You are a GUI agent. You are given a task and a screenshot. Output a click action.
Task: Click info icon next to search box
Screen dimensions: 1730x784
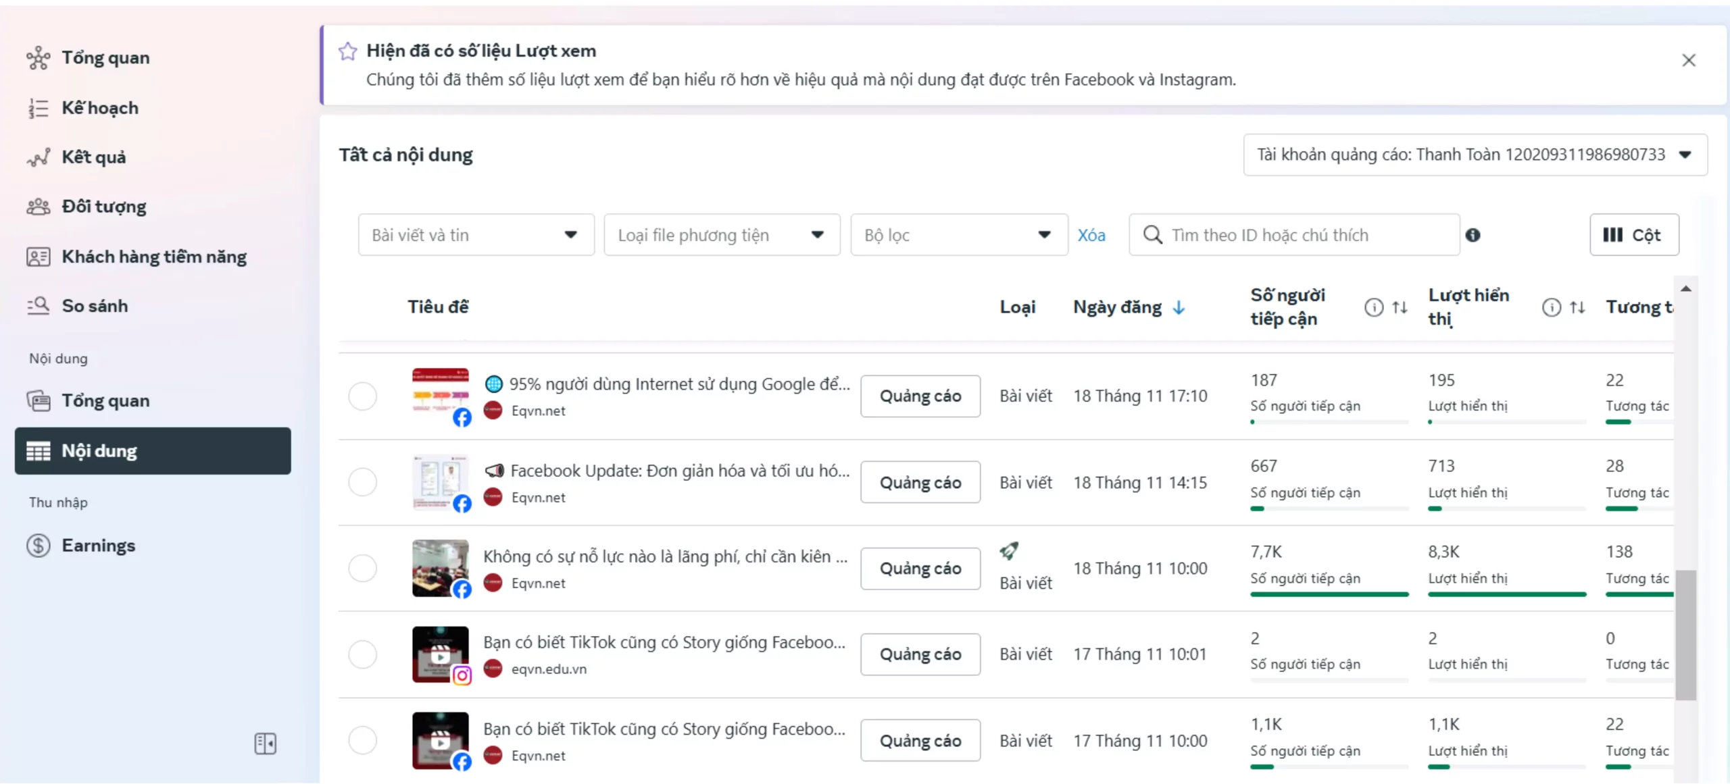tap(1473, 235)
